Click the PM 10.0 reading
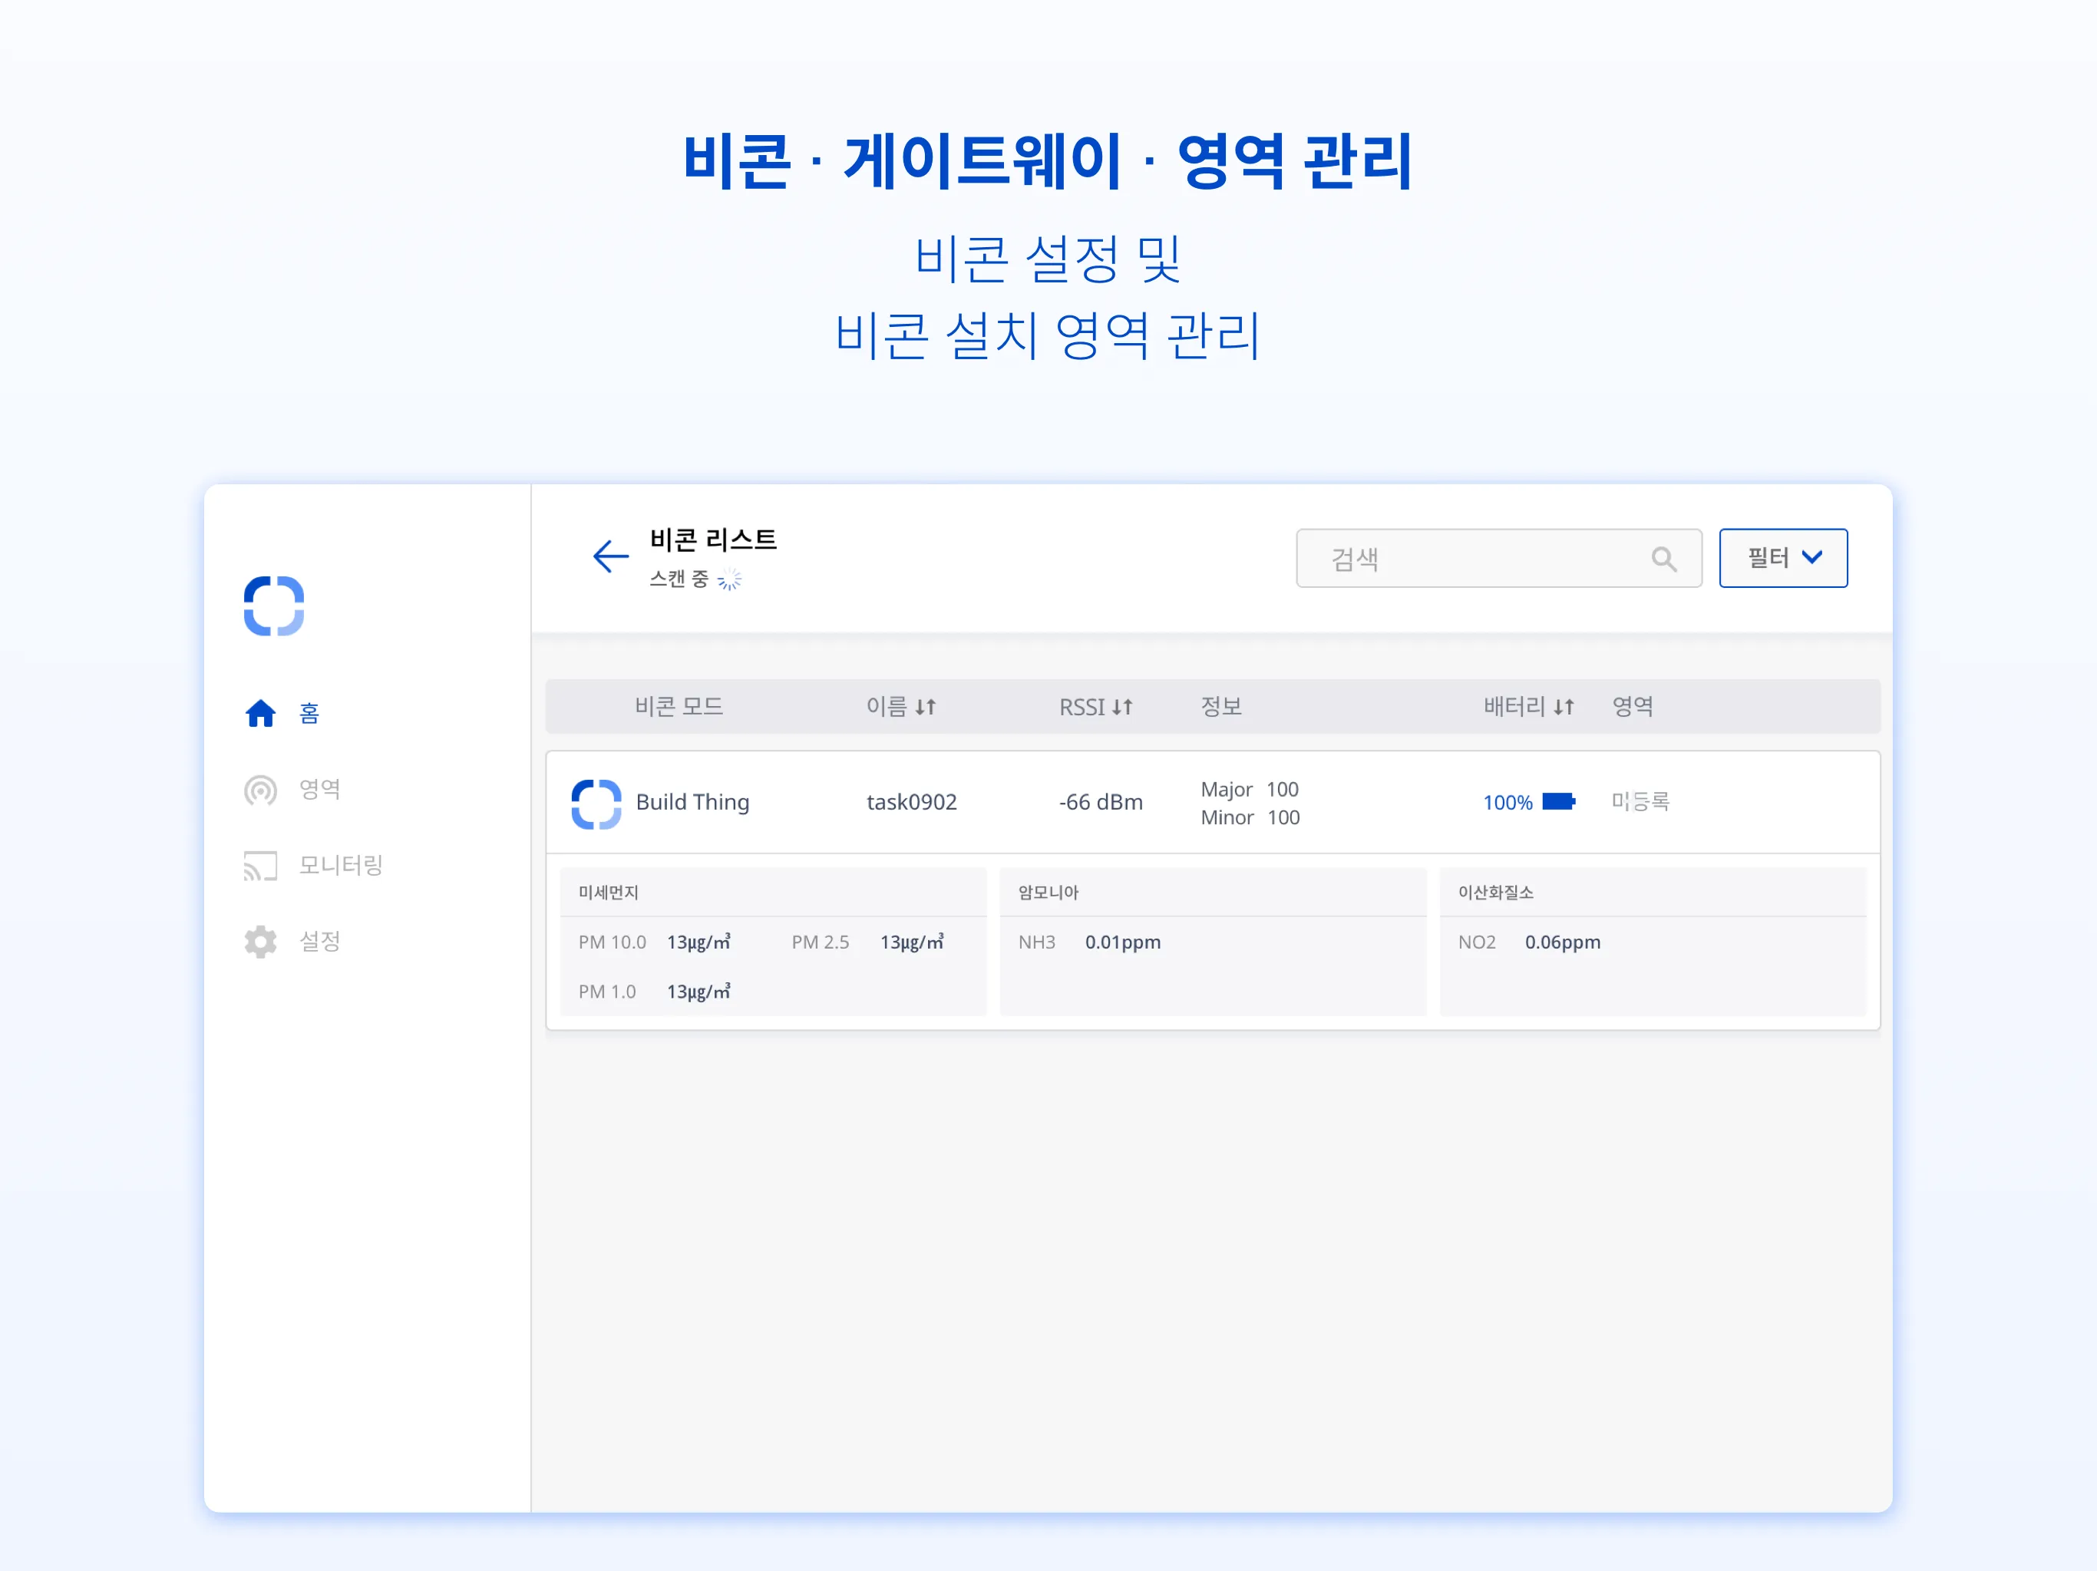Image resolution: width=2097 pixels, height=1571 pixels. point(654,942)
